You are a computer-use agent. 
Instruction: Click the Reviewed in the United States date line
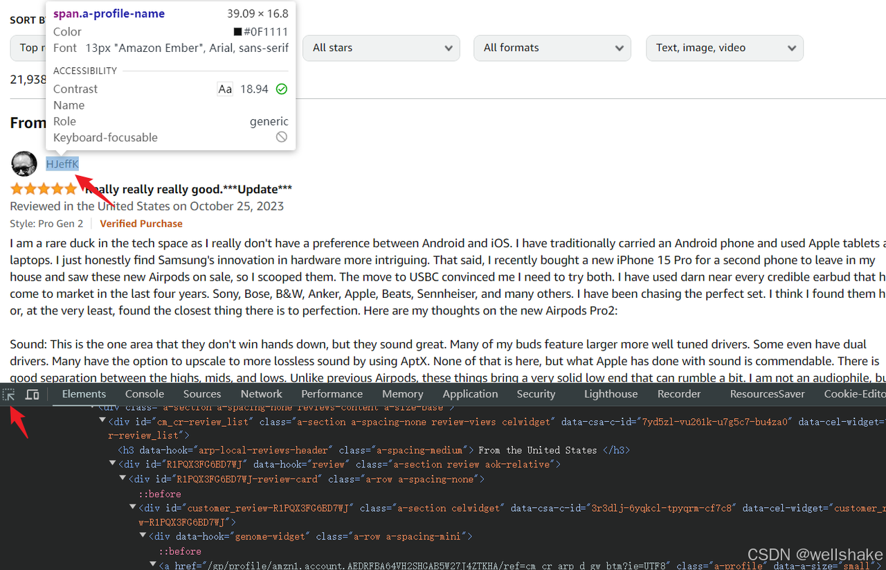click(147, 206)
